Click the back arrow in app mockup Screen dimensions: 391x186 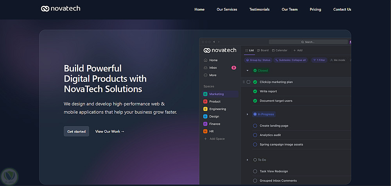pyautogui.click(x=214, y=42)
